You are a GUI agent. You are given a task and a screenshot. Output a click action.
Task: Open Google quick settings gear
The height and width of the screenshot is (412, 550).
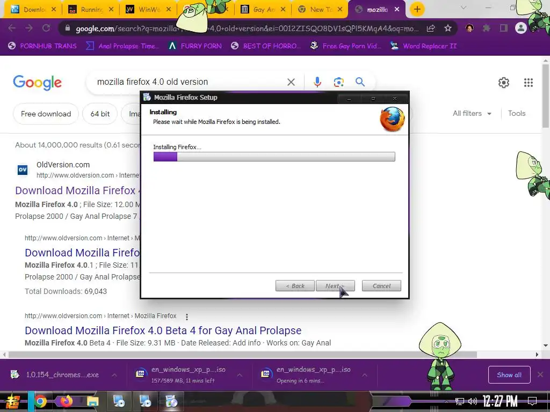pos(504,83)
